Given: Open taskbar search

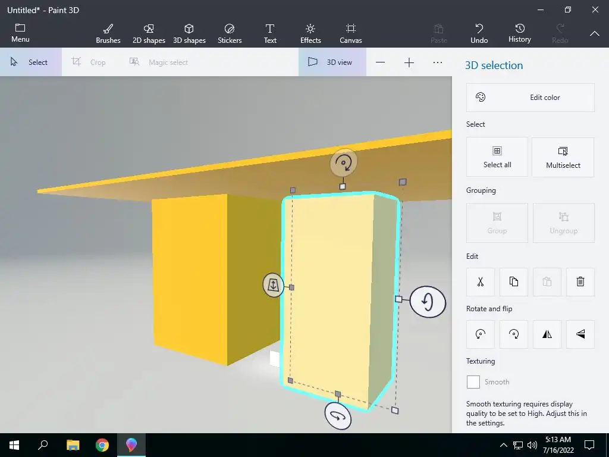Looking at the screenshot, I should tap(43, 445).
